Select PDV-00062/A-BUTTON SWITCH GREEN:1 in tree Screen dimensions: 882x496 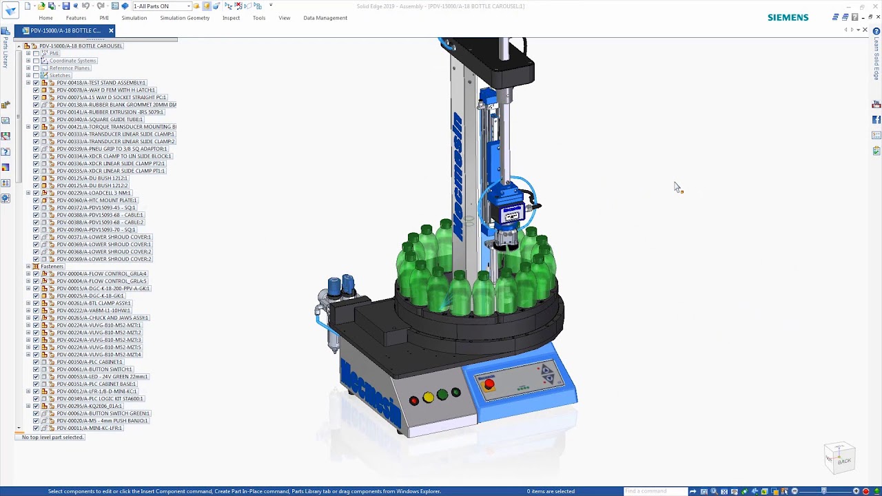[103, 413]
